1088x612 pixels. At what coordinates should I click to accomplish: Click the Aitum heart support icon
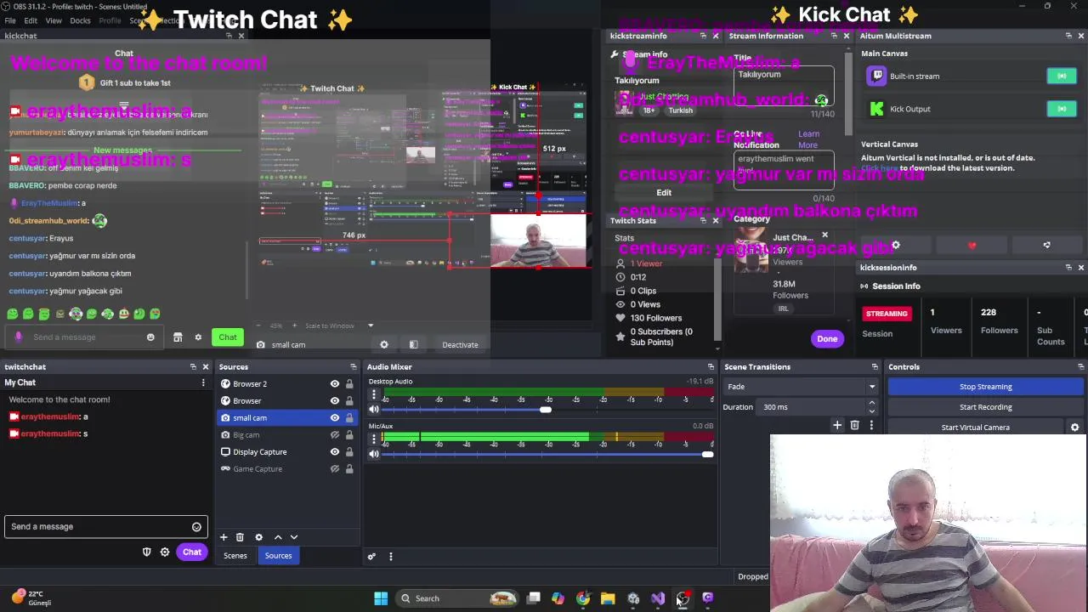tap(972, 246)
